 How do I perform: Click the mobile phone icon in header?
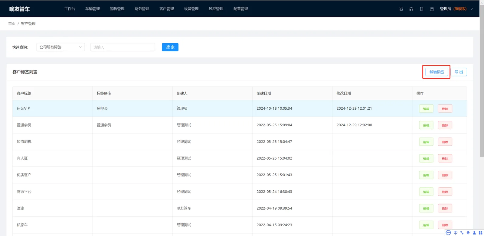[x=421, y=9]
